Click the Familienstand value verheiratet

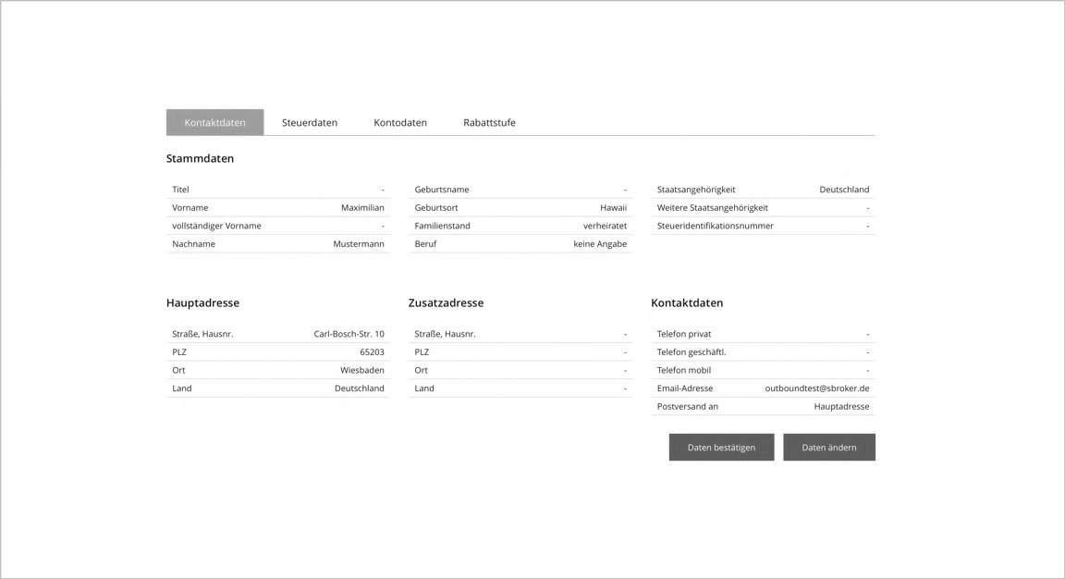click(605, 226)
